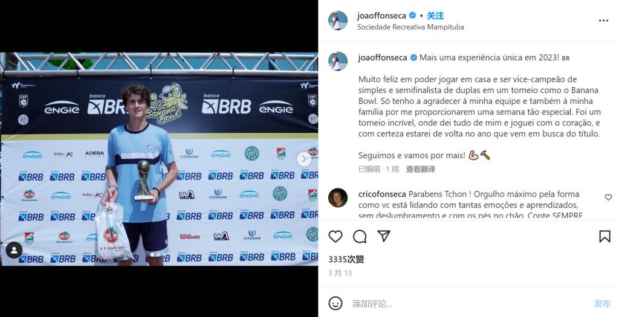Screen dimensions: 619x317
Task: Open more options three-dot menu
Action: 604,21
